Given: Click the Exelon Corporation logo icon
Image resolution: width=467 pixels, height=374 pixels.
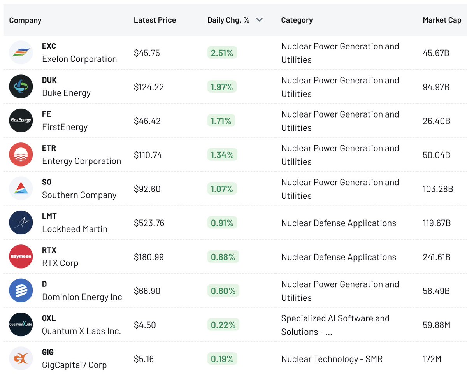Looking at the screenshot, I should pos(21,53).
